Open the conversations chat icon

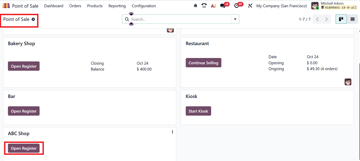point(223,6)
